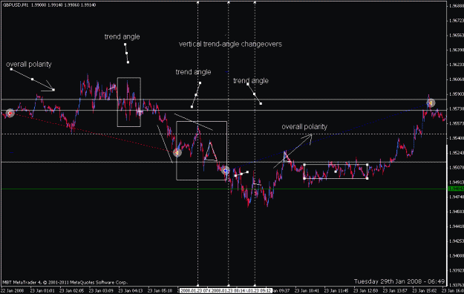Click the 1.9672 price scale label
The width and height of the screenshot is (464, 294).
pos(457,21)
